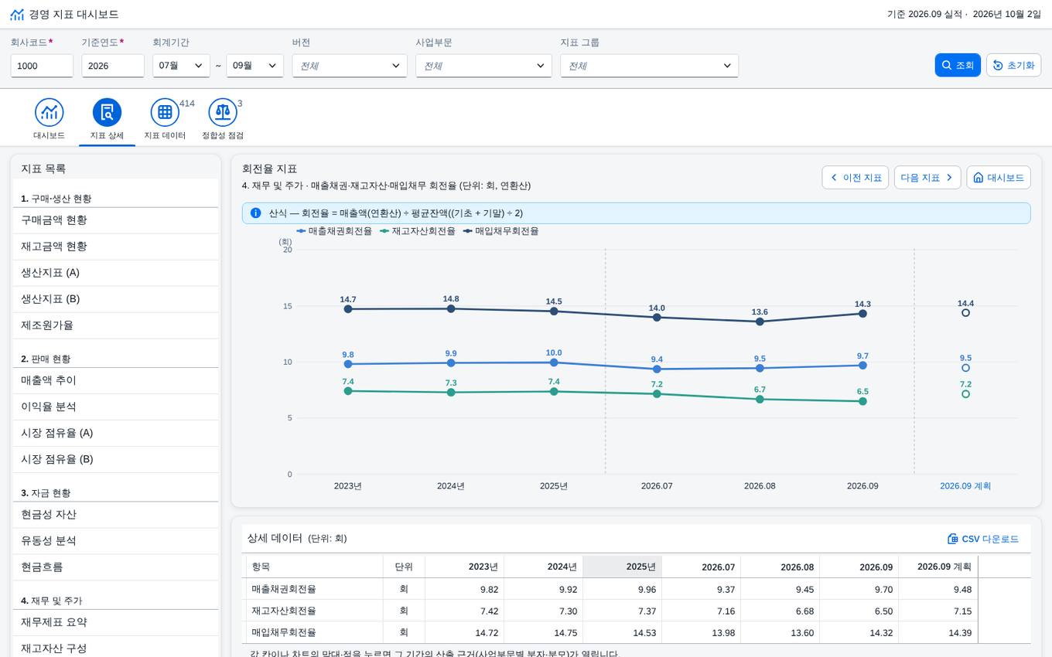Return via the 대시보드 home button
1052x657 pixels.
[x=999, y=178]
